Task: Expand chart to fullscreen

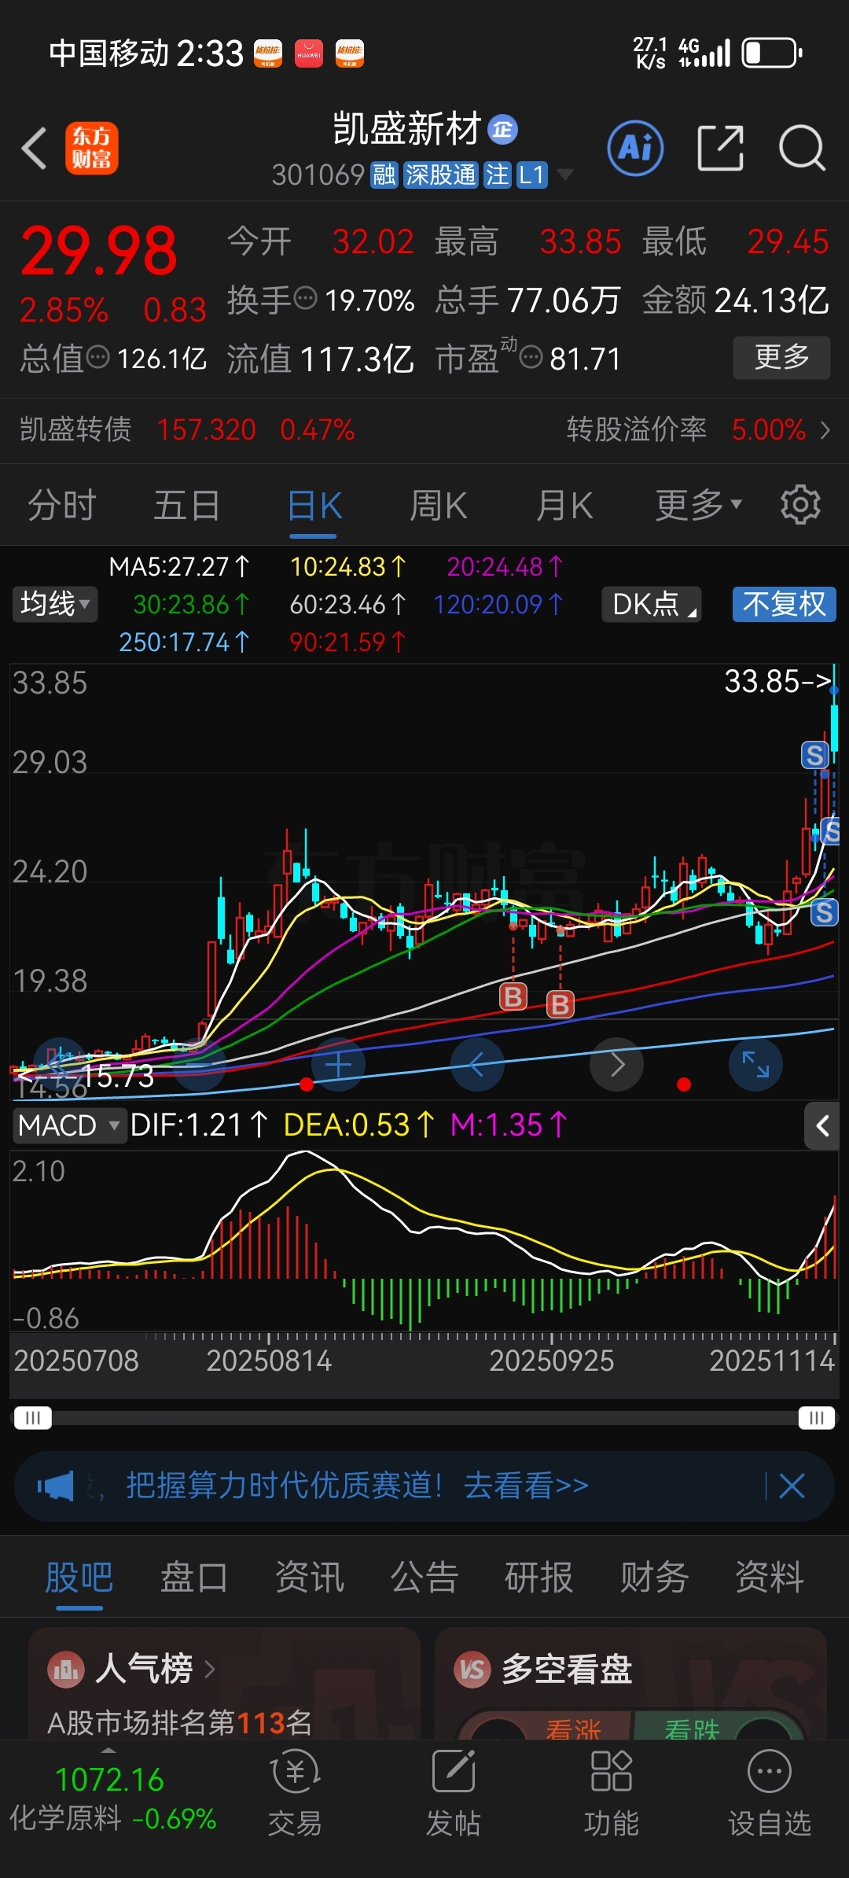Action: click(x=756, y=1065)
